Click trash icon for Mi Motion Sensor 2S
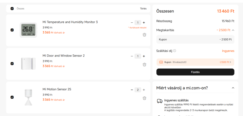Viewport: 243px width, 116px height. coord(144,98)
